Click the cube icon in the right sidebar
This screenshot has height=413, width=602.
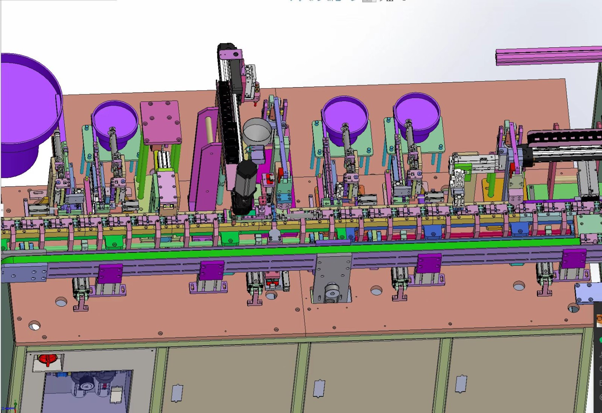coord(600,369)
